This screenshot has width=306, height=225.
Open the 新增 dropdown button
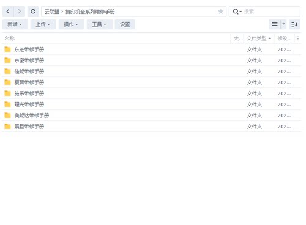(x=15, y=24)
